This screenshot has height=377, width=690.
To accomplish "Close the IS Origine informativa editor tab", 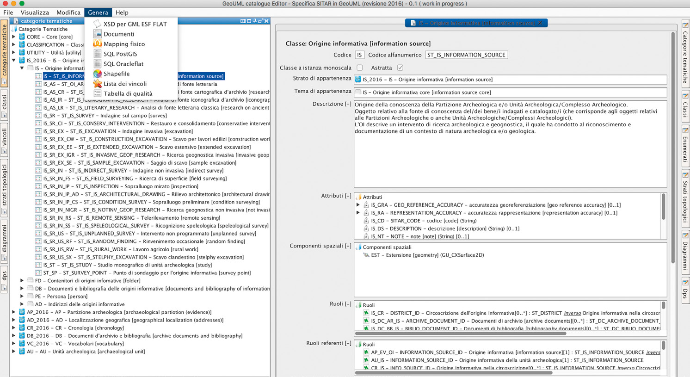I will click(x=540, y=23).
